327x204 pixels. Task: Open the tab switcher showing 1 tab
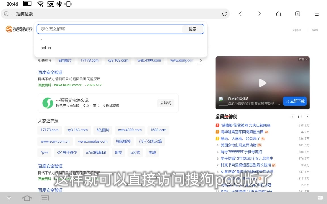coord(298,14)
